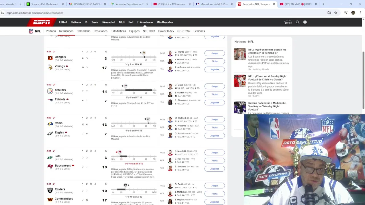Click the NFL shield logo
This screenshot has height=205, width=365.
31,31
